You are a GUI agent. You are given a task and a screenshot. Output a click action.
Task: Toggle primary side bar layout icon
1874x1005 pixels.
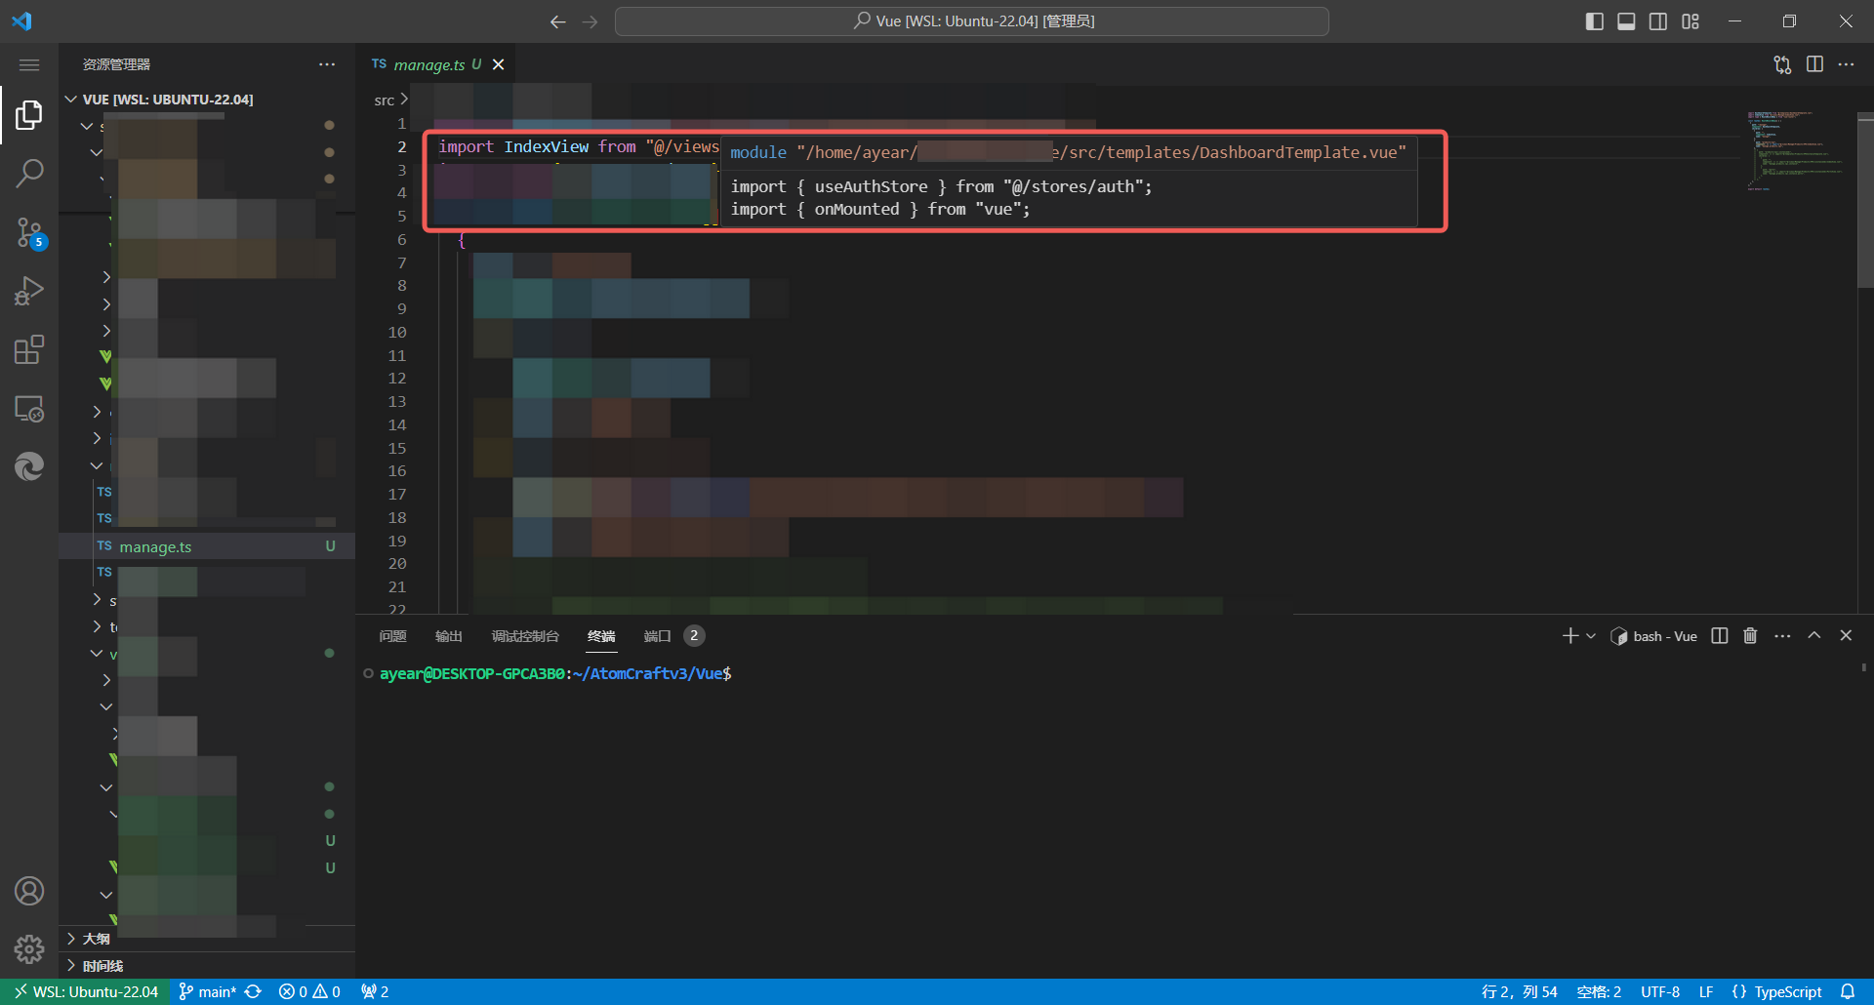[x=1594, y=21]
